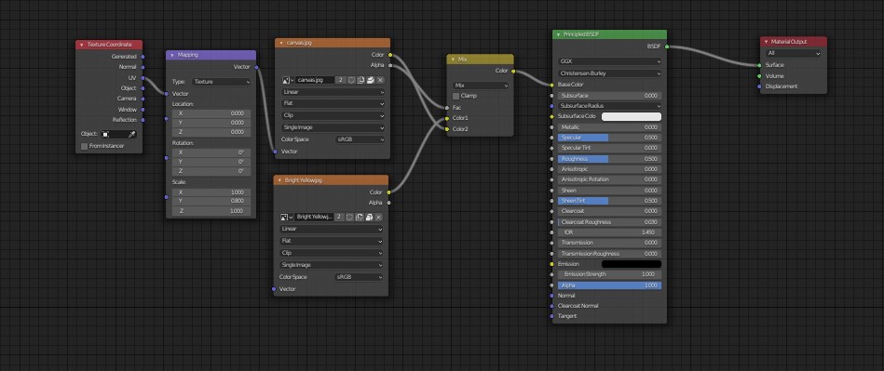Viewport: 884px width, 371px height.
Task: Click Sheen Tint slider in Principled BSDF
Action: [609, 201]
